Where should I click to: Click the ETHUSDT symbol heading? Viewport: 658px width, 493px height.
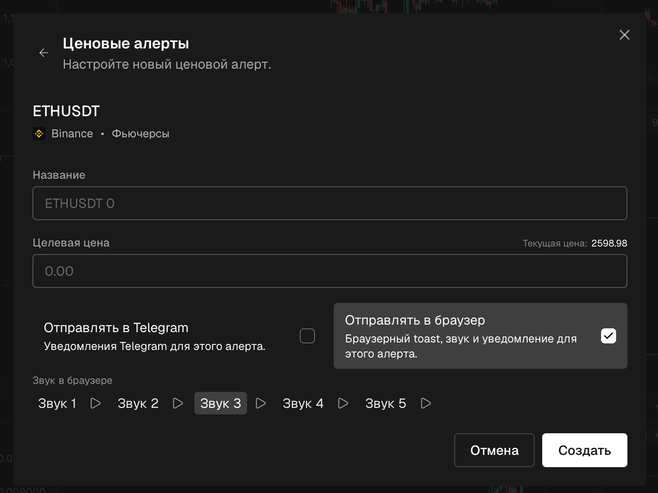[x=66, y=111]
